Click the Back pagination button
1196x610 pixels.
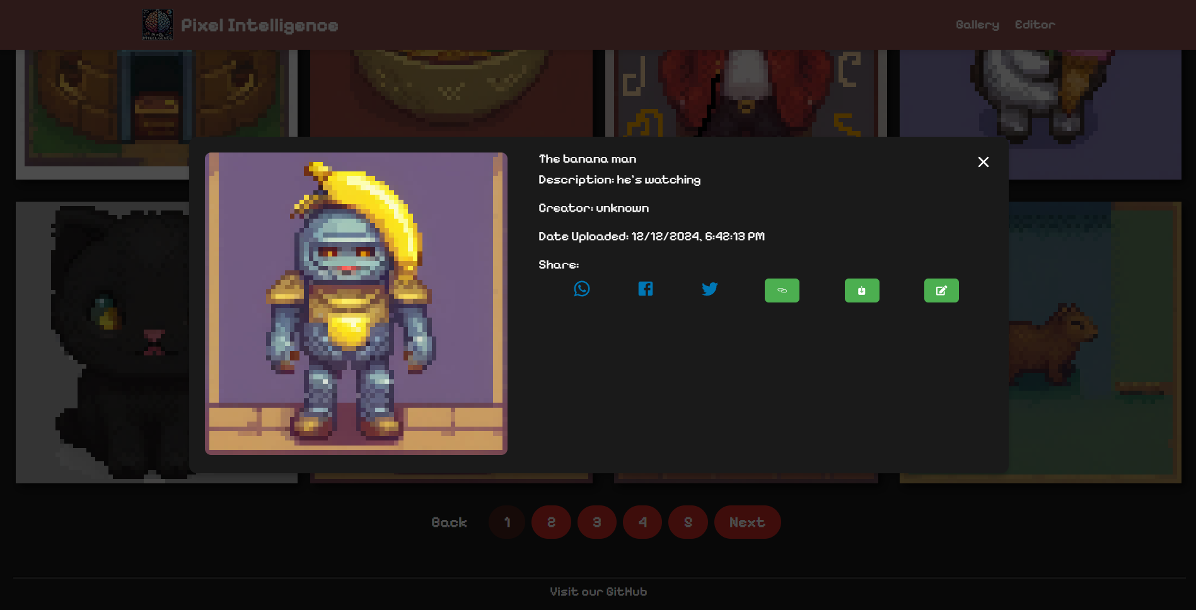449,522
